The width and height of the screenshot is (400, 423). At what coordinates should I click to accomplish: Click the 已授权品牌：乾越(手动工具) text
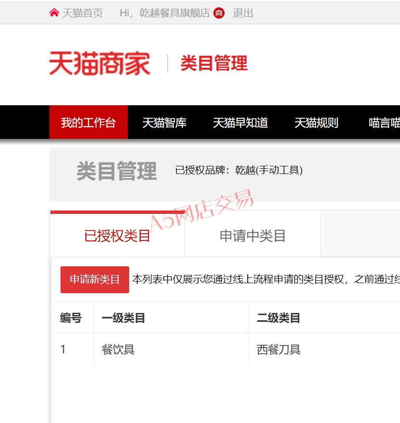(239, 170)
